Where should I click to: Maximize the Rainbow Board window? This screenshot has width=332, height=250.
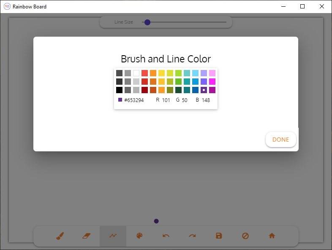click(x=302, y=7)
